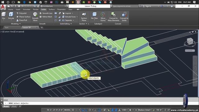Image resolution: width=199 pixels, height=112 pixels.
Task: Choose the Planar Surface tool
Action: pyautogui.click(x=23, y=17)
